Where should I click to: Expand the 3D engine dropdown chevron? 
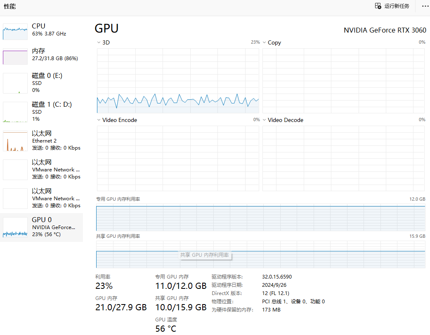pyautogui.click(x=99, y=42)
